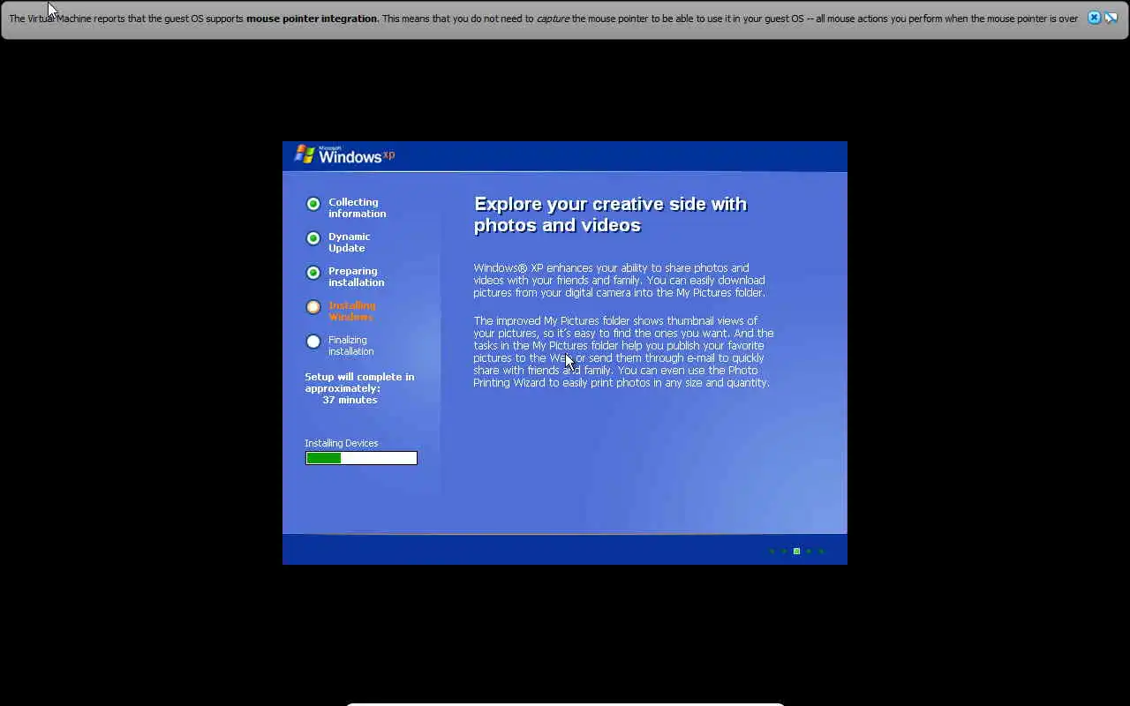
Task: Click the green Dynamic Update step indicator
Action: 313,238
